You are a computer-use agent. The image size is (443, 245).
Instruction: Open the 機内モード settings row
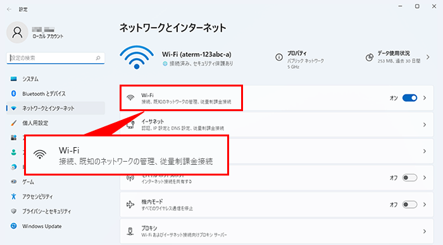pyautogui.click(x=277, y=205)
